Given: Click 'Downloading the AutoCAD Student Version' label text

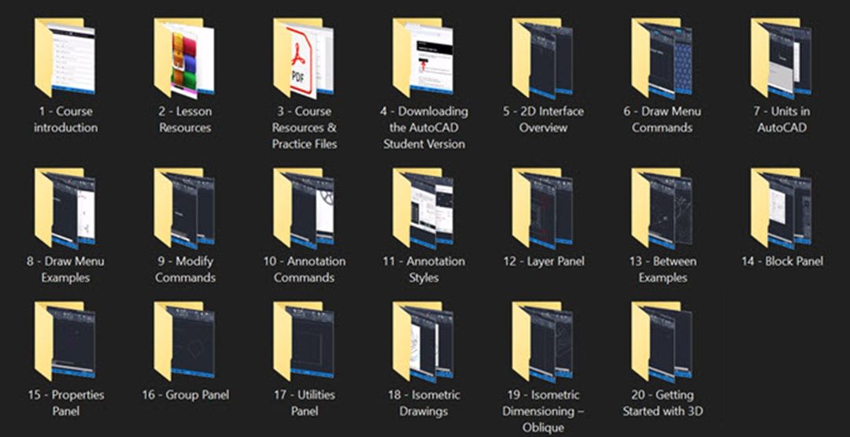Looking at the screenshot, I should point(424,128).
